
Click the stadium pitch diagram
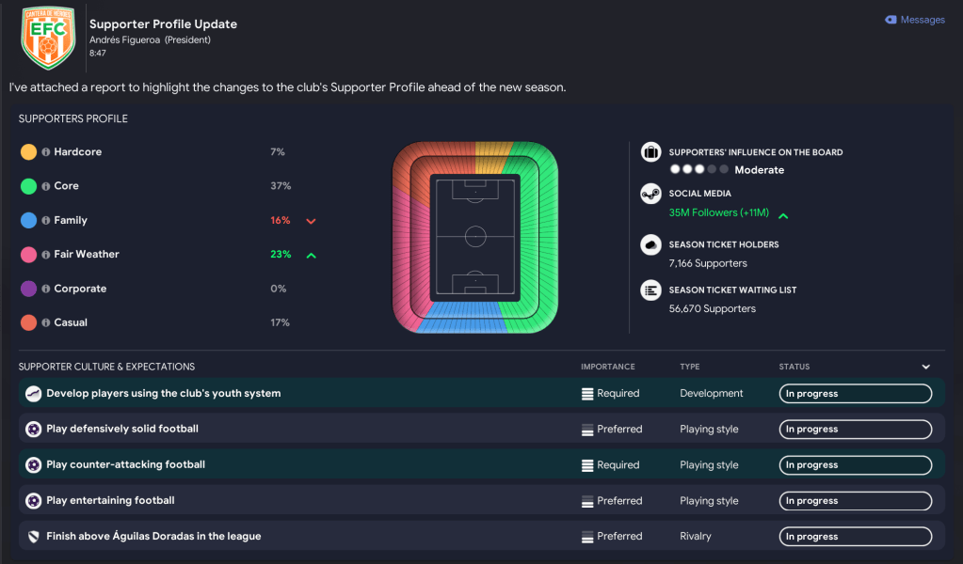[x=475, y=237]
